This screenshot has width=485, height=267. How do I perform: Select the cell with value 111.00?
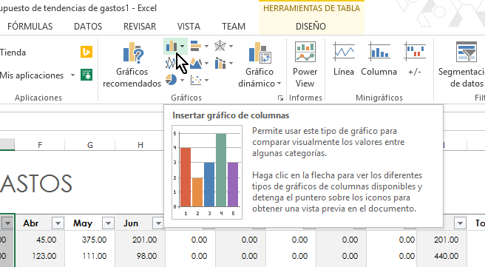point(89,256)
